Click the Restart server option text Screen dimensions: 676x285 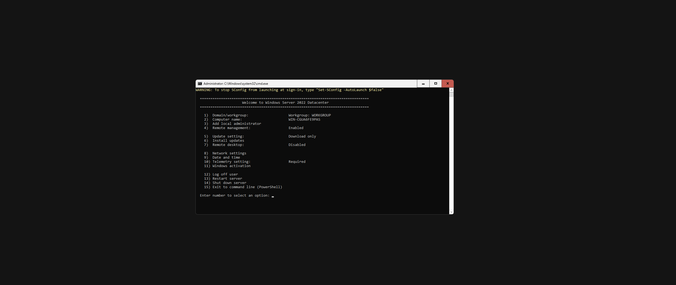(x=227, y=179)
